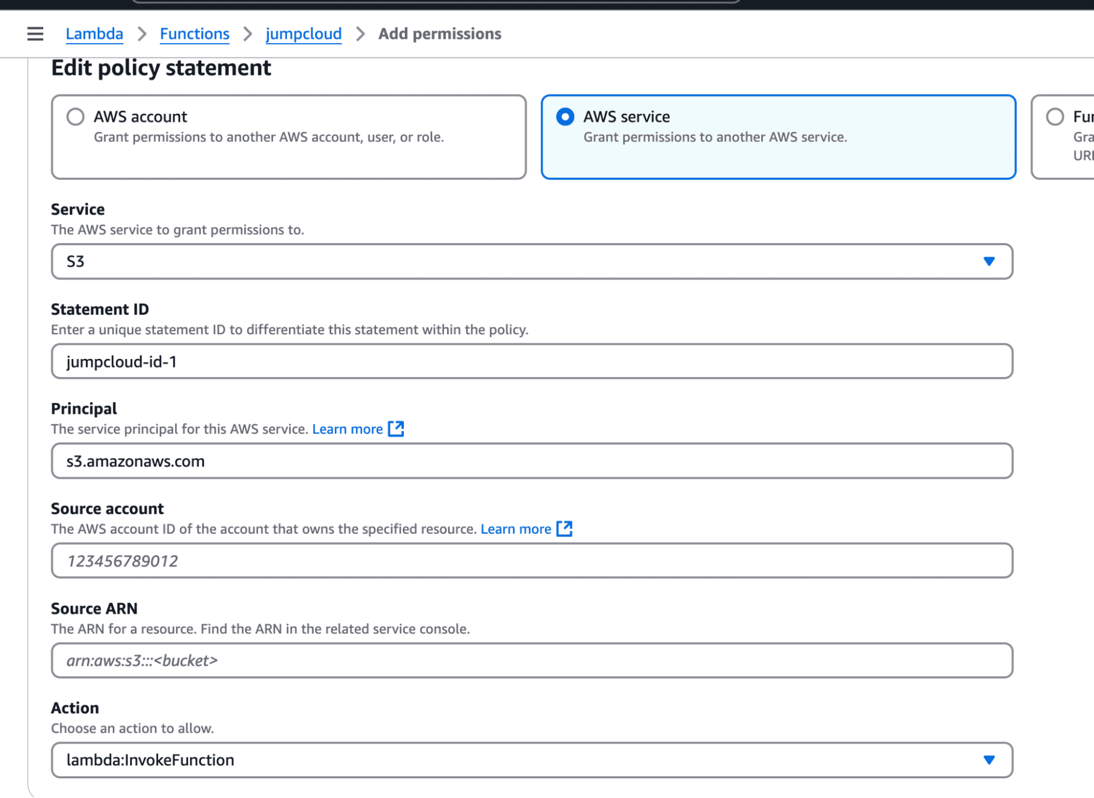Image resolution: width=1094 pixels, height=798 pixels.
Task: Open the jumpcloud breadcrumb link
Action: click(x=303, y=34)
